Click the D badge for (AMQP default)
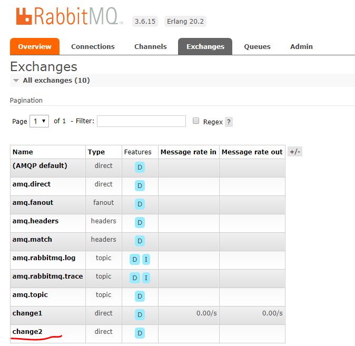 click(x=140, y=167)
